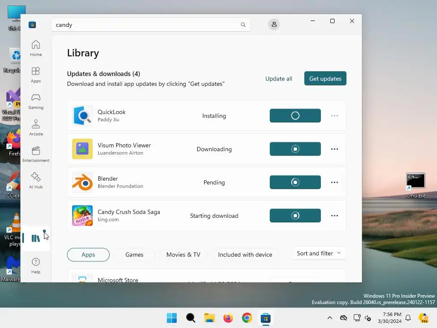This screenshot has width=437, height=328.
Task: Select the Games filter tab
Action: coord(134,255)
